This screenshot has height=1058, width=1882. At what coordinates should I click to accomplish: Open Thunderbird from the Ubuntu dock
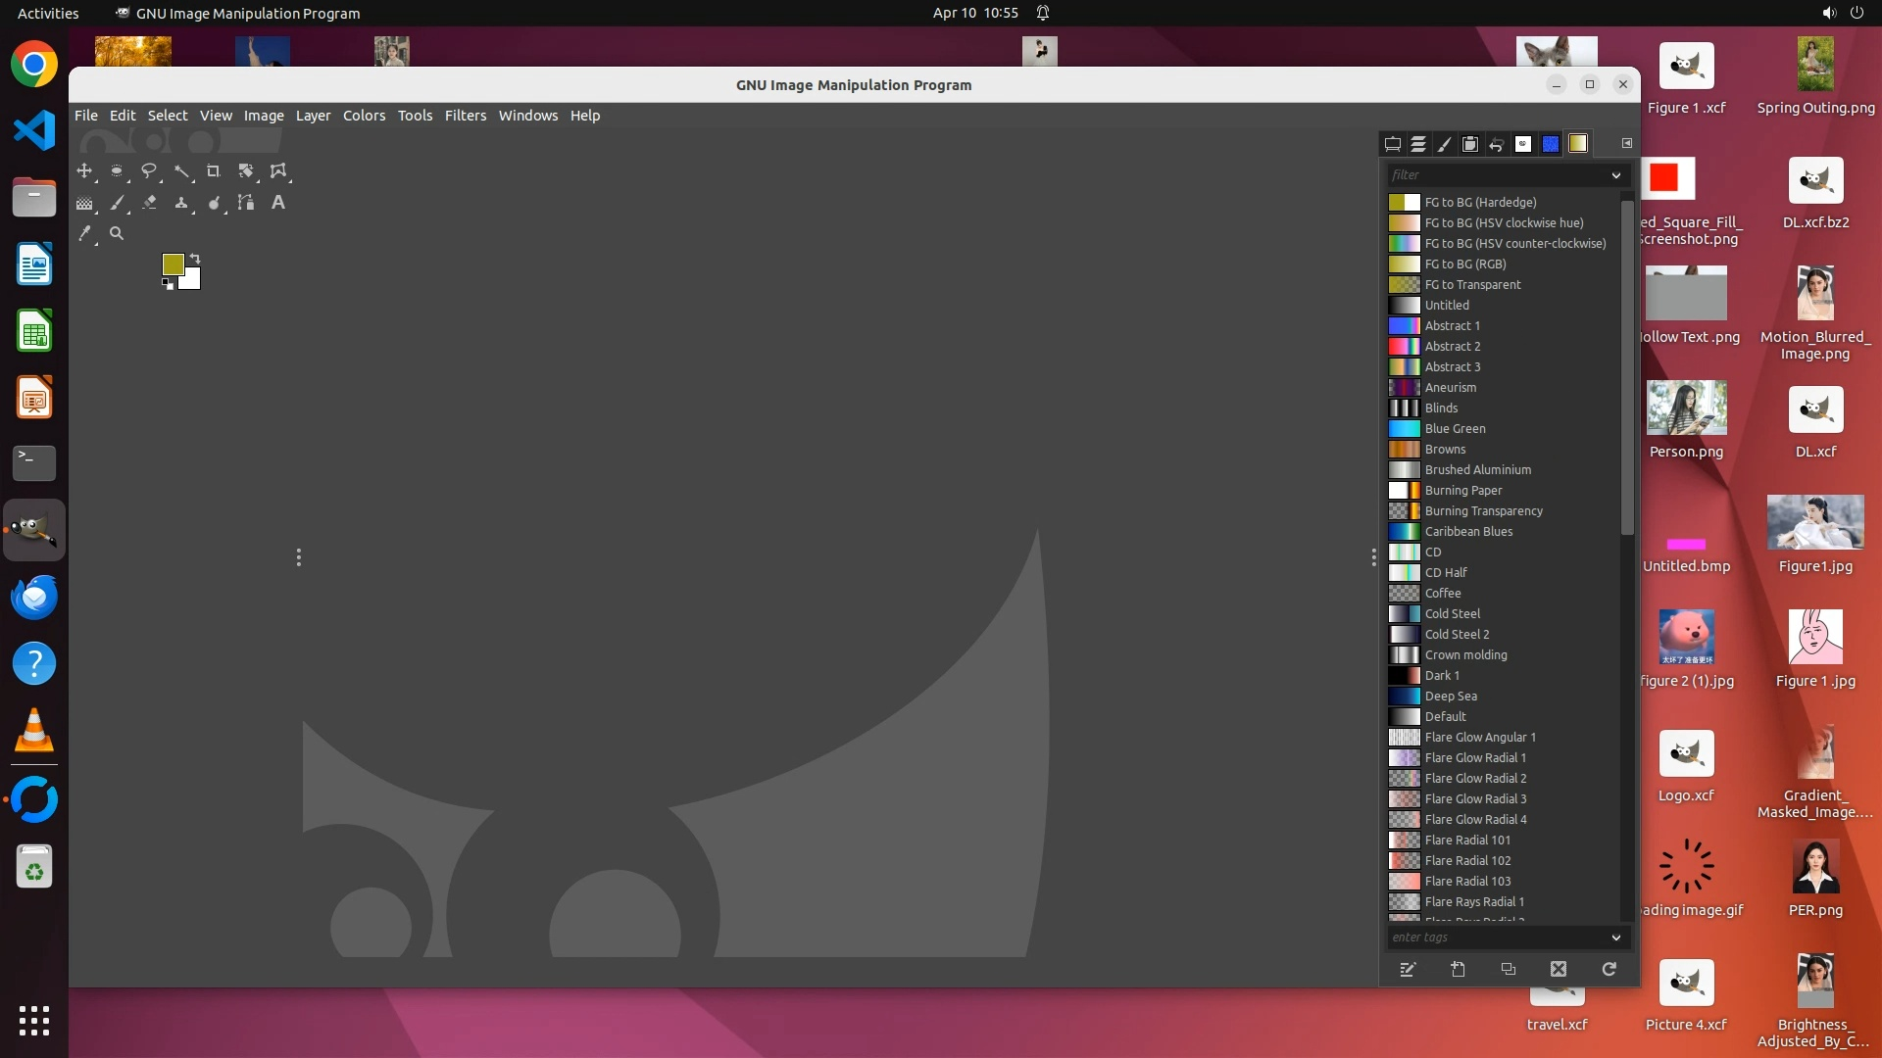[34, 597]
